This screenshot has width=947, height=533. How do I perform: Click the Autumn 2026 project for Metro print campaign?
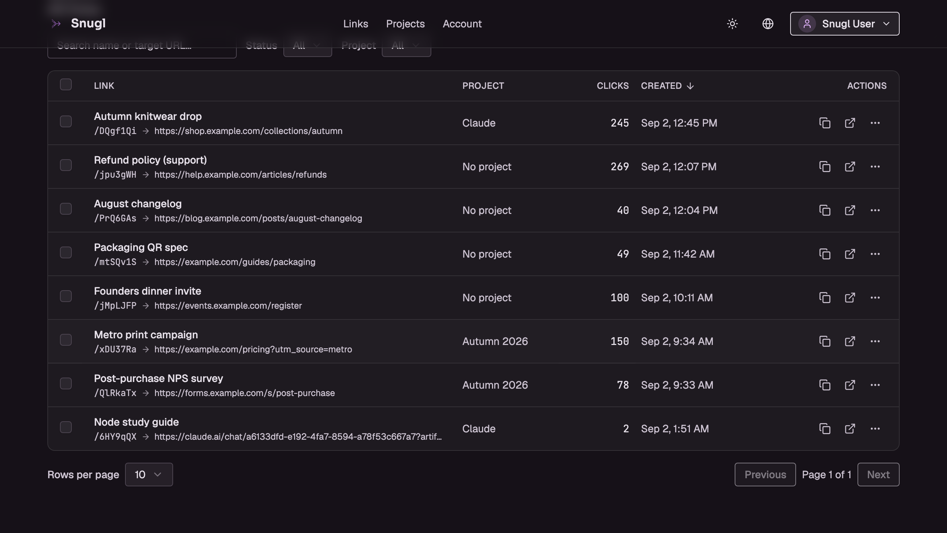[x=495, y=341]
